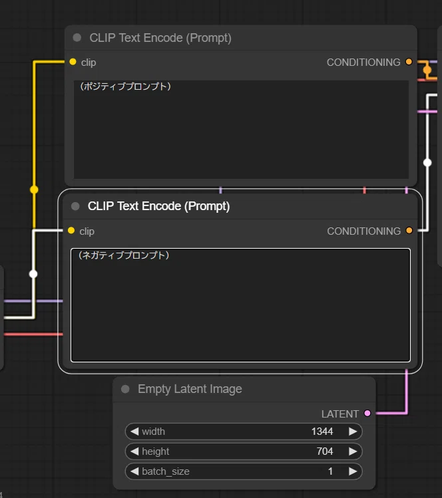Click white reroute dot on left wire

33,274
